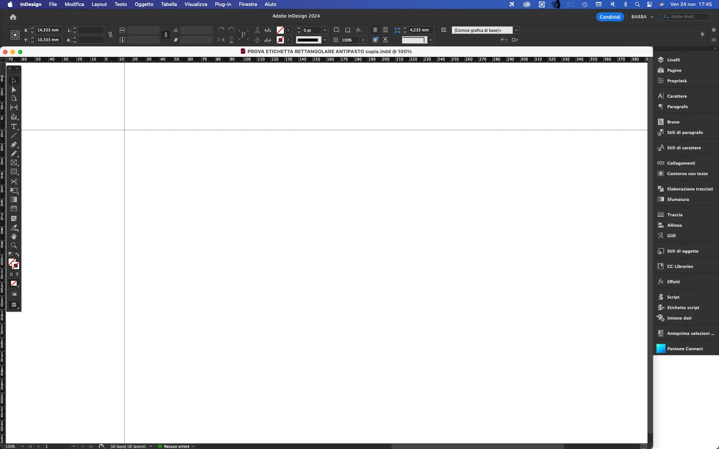This screenshot has width=719, height=449.
Task: Toggle constrain proportions link icon
Action: tap(110, 35)
